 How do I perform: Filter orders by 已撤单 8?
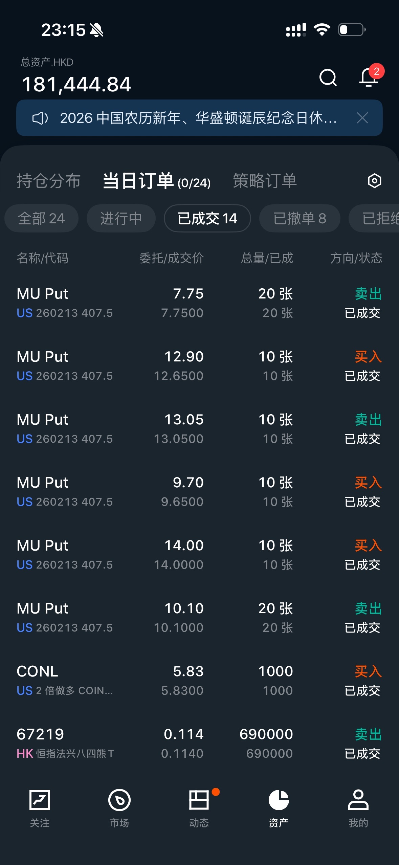coord(300,218)
